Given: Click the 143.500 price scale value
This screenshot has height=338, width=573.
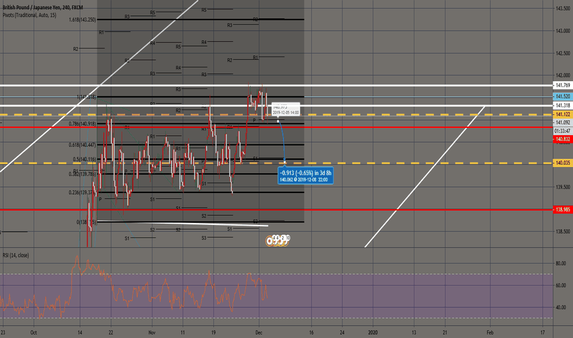Looking at the screenshot, I should point(563,9).
